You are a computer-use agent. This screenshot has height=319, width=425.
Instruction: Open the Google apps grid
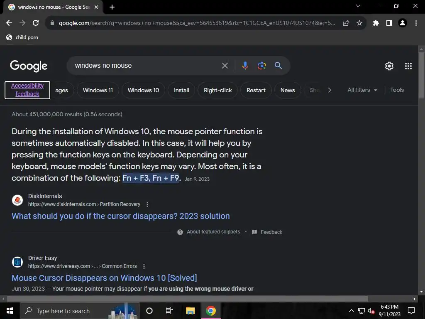coord(408,66)
